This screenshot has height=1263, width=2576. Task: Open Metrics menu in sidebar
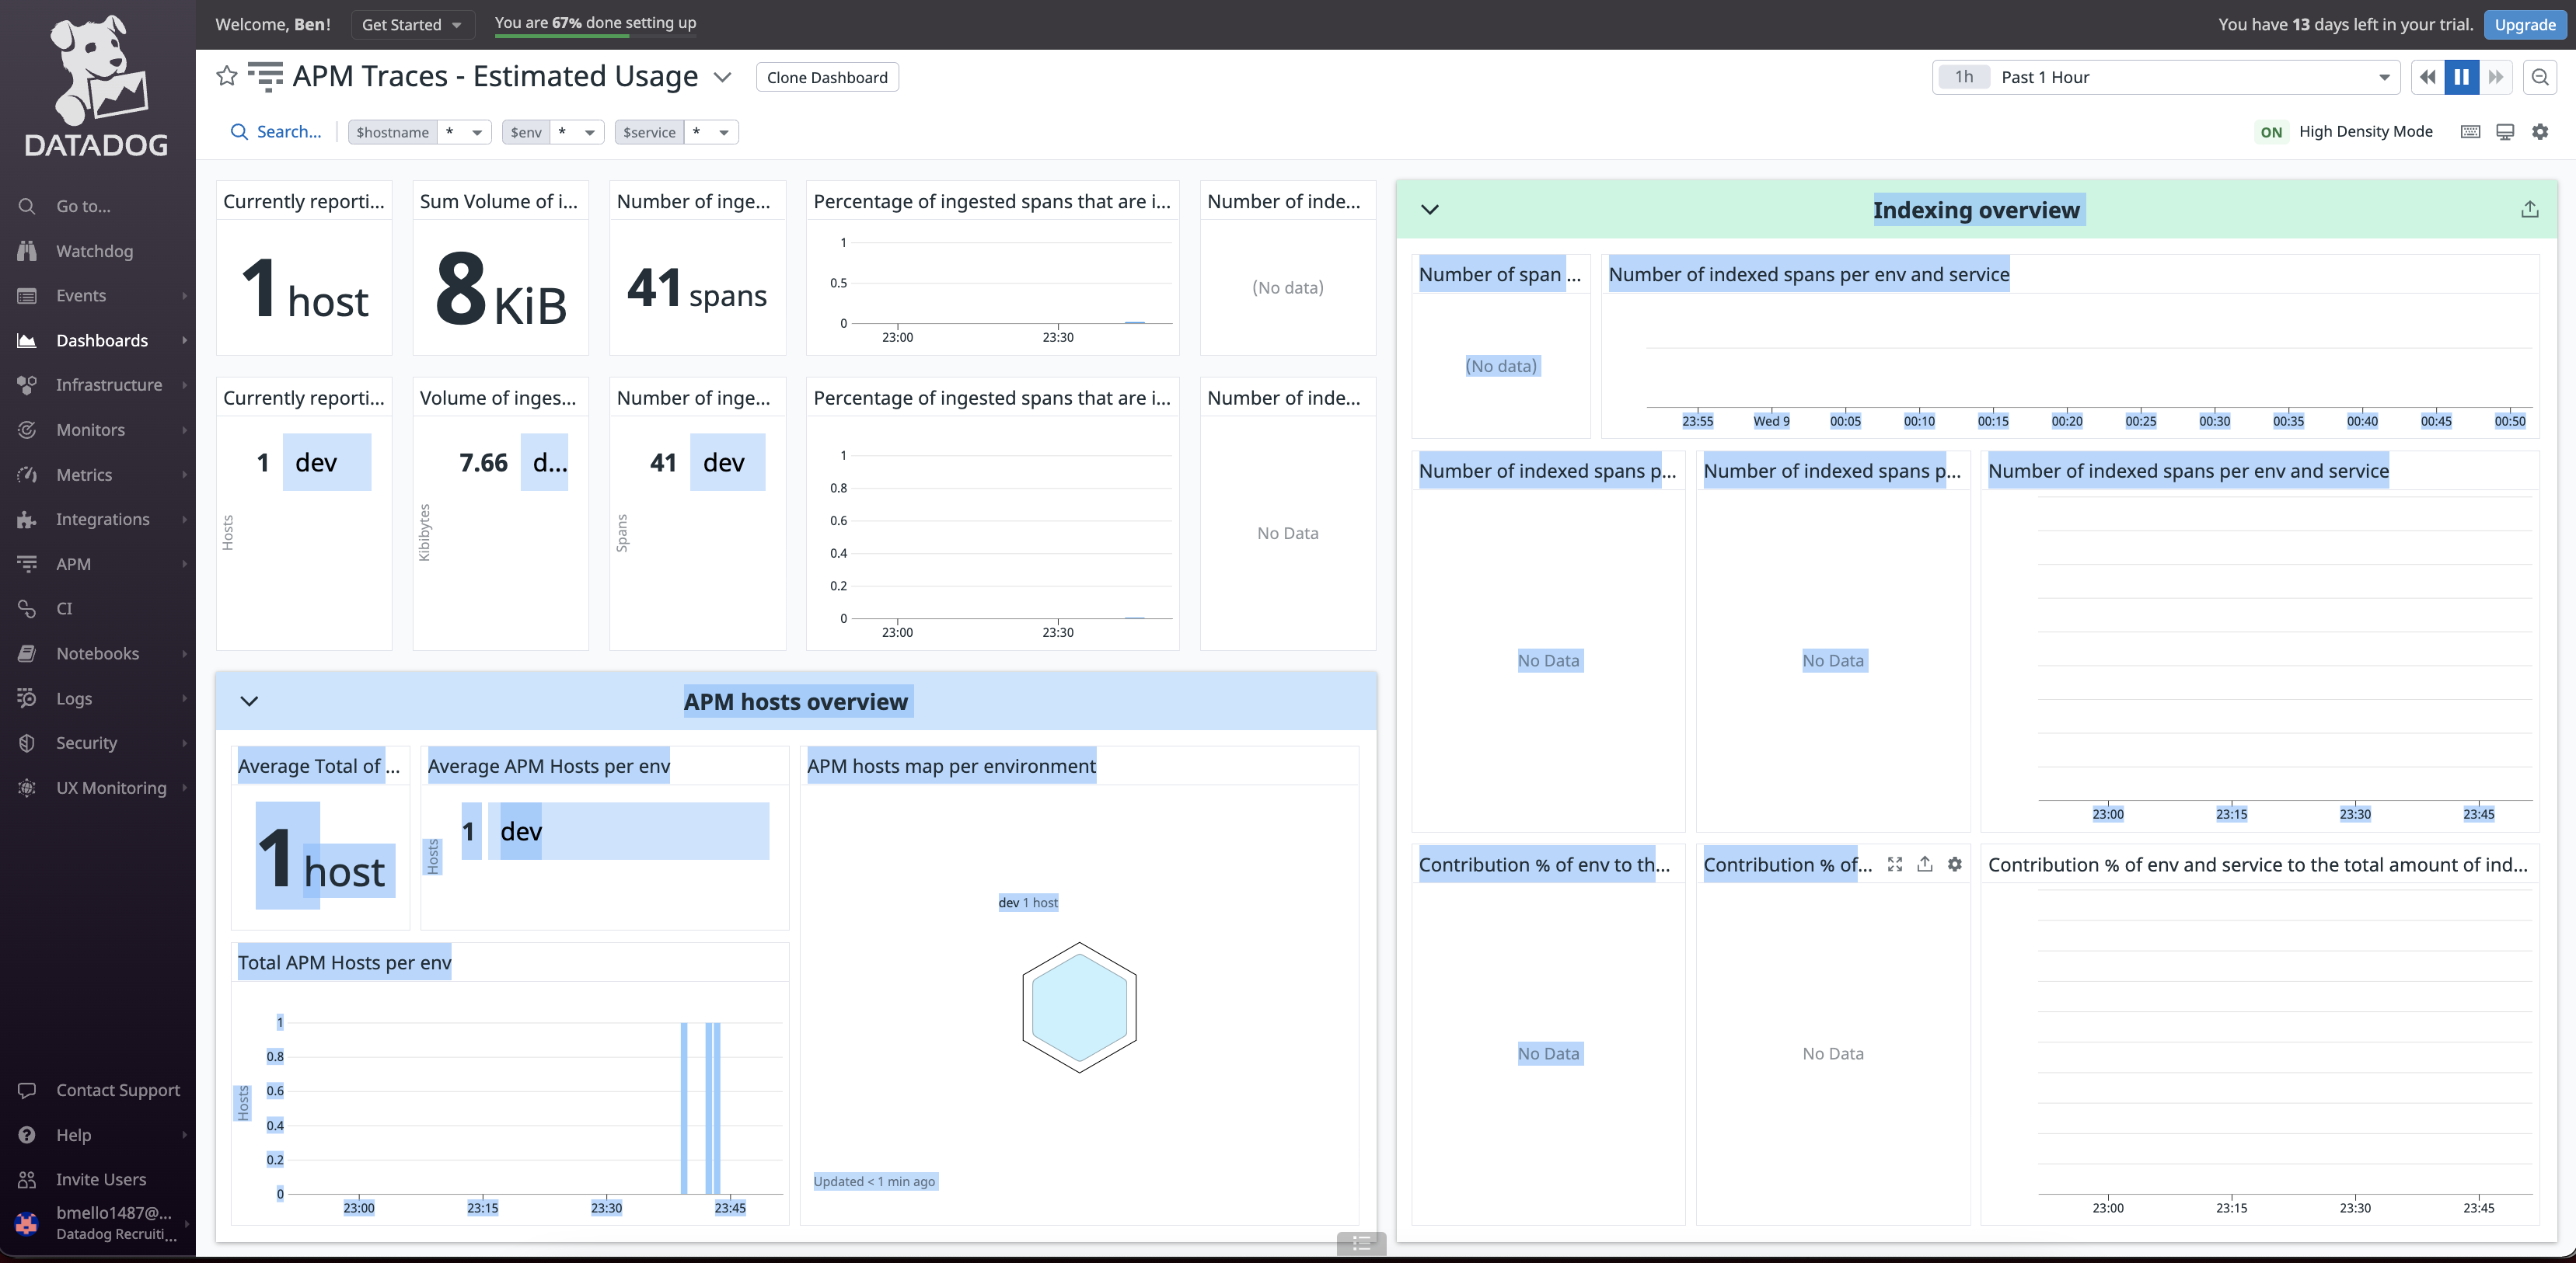tap(84, 475)
